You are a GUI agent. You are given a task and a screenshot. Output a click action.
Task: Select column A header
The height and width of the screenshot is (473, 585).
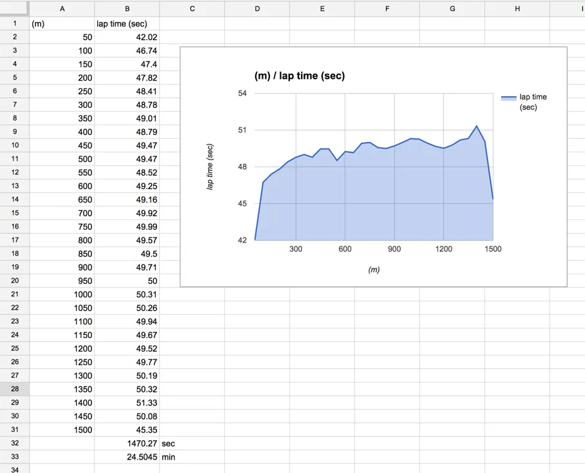point(62,8)
